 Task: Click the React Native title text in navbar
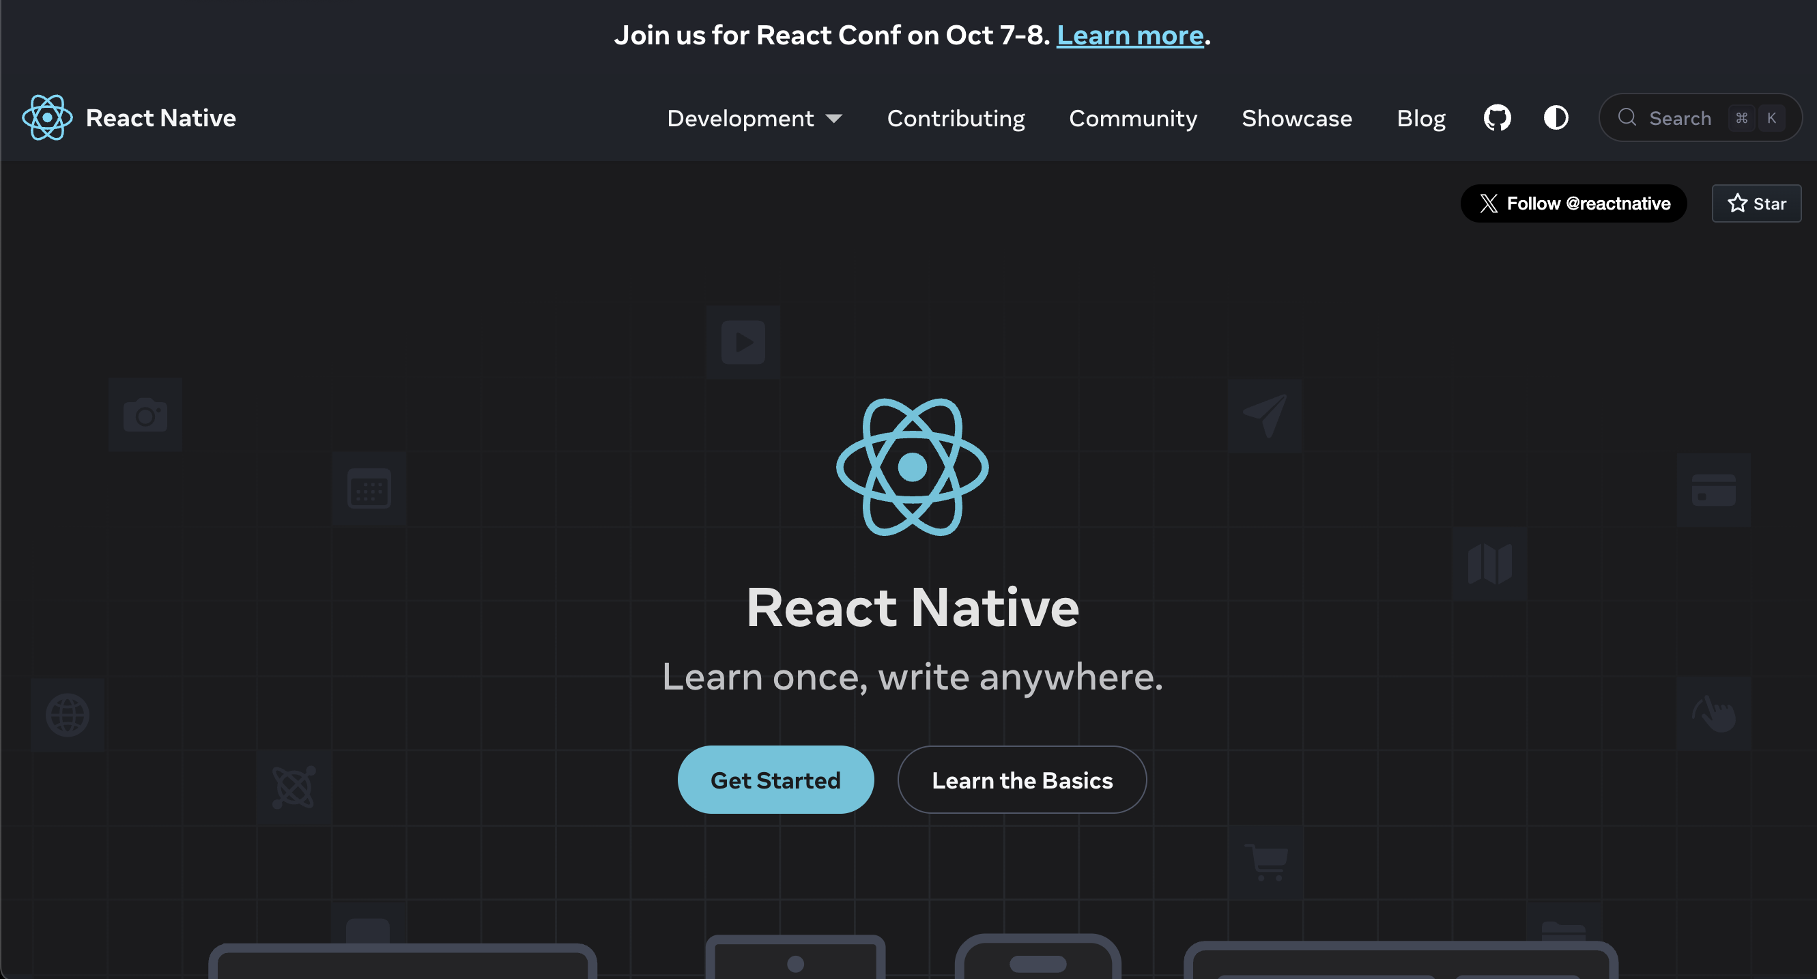(x=161, y=118)
